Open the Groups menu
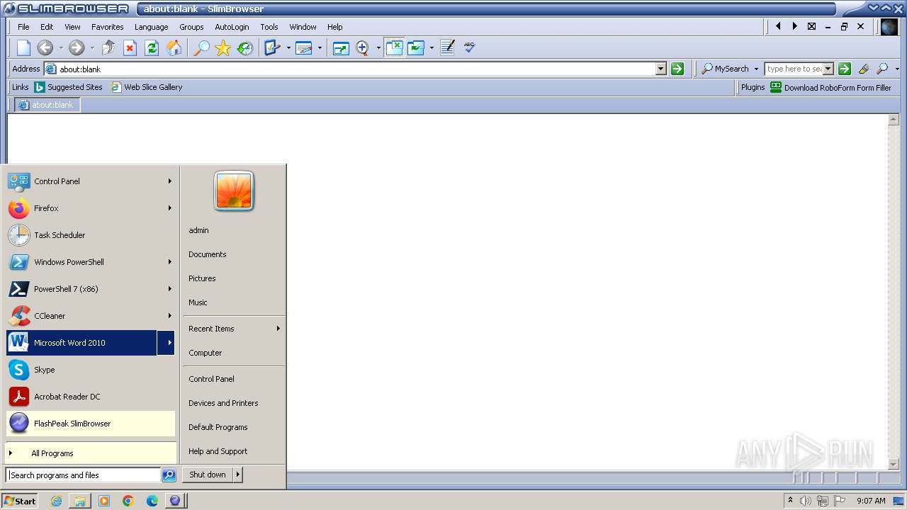The width and height of the screenshot is (907, 510). (x=191, y=27)
